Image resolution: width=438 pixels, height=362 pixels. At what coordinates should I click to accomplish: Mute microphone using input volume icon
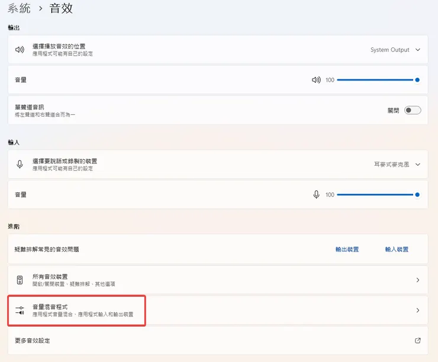click(x=316, y=195)
